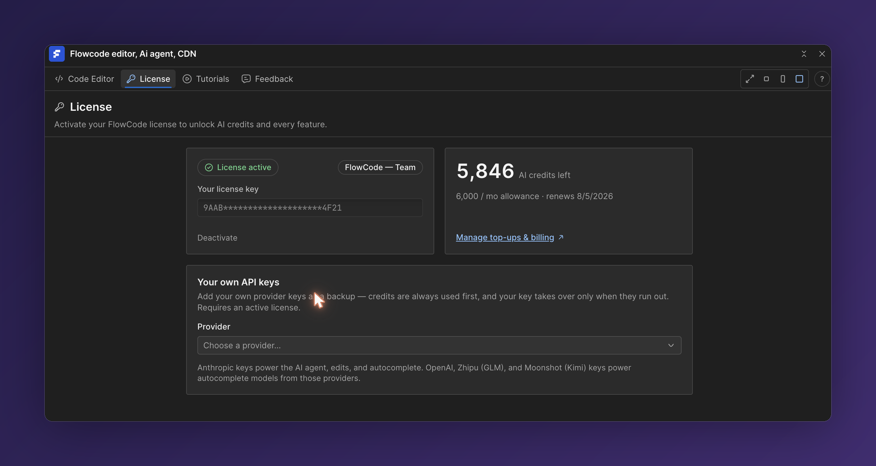Deactivate the current license
The image size is (876, 466).
(217, 238)
